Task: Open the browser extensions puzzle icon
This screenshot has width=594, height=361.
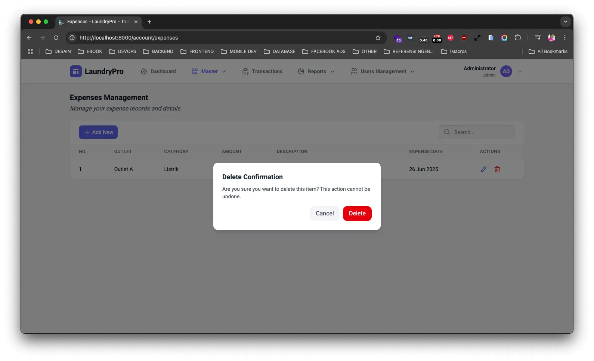Action: point(518,38)
